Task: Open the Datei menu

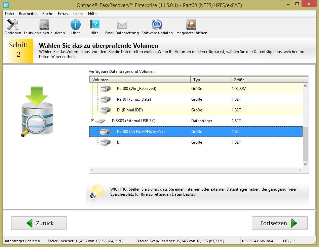Action: (x=9, y=14)
